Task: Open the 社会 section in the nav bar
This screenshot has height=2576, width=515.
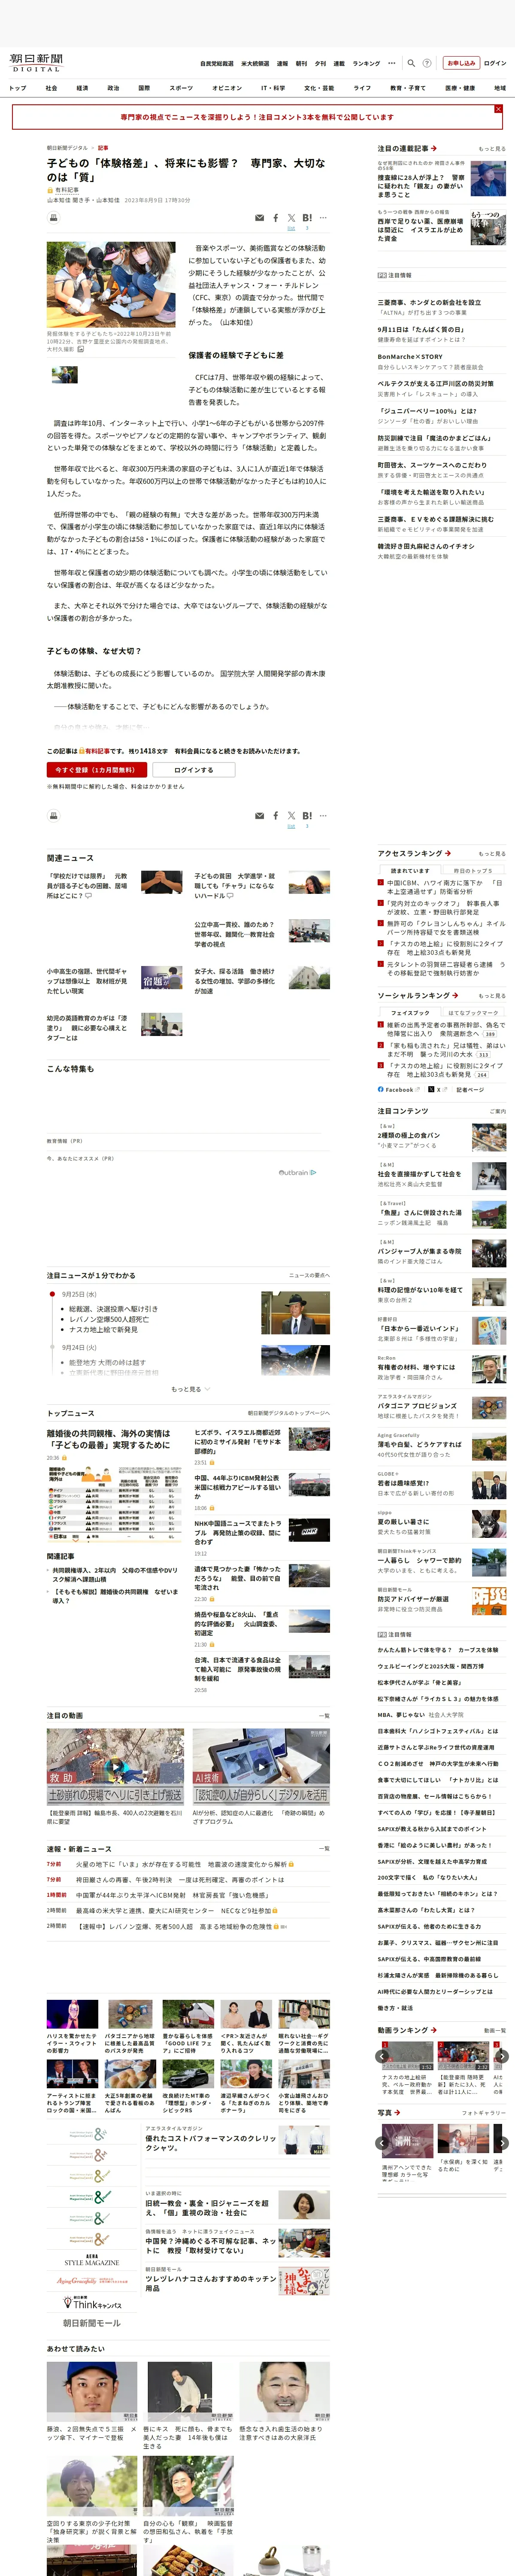Action: [x=51, y=88]
